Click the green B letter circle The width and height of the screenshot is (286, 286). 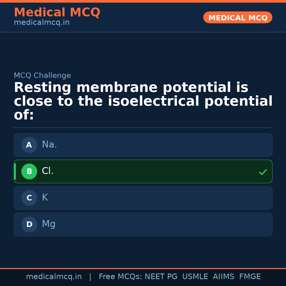29,171
